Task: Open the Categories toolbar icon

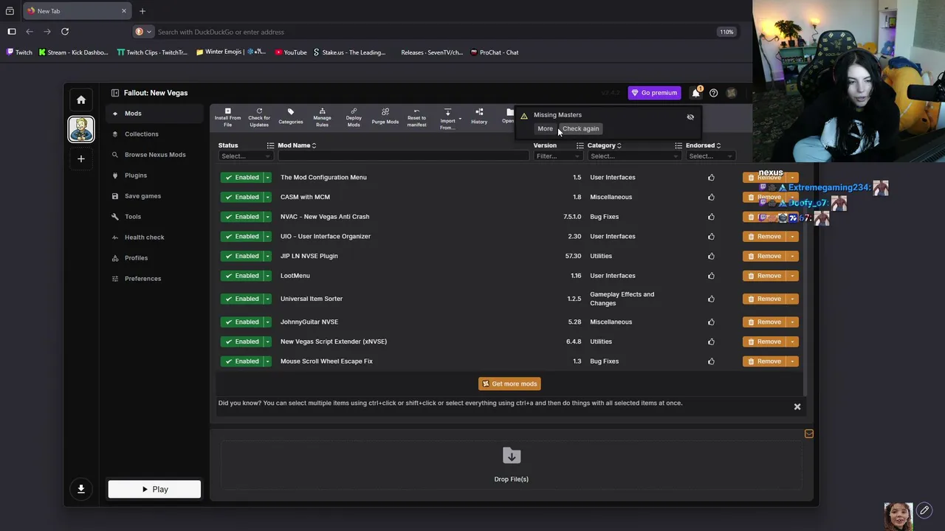Action: coord(291,117)
